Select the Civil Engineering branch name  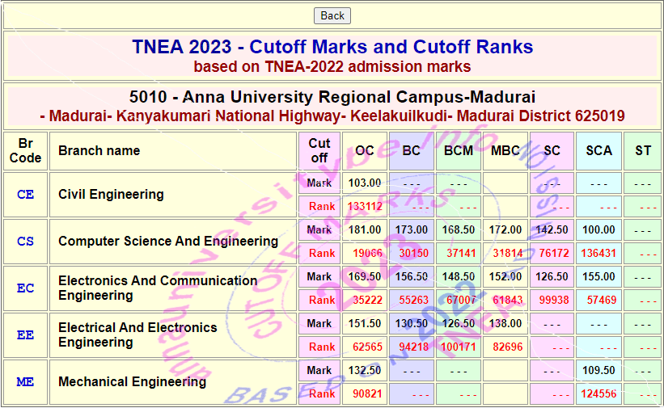(111, 194)
